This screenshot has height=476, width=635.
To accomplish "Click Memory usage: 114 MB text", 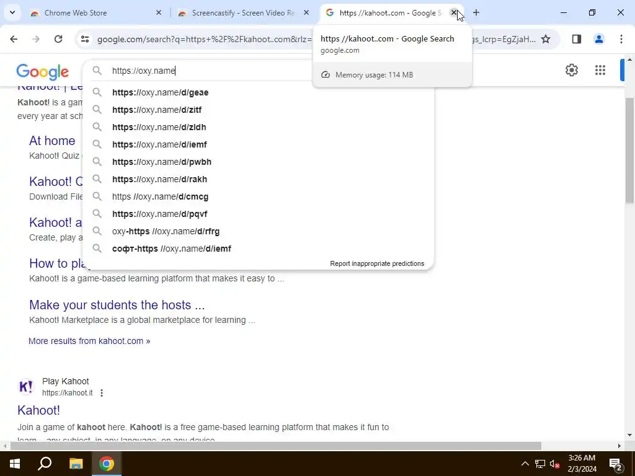I will click(374, 75).
